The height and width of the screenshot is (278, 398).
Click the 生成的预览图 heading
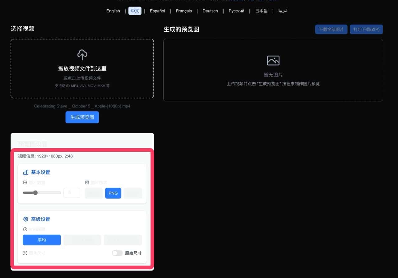[x=181, y=29]
